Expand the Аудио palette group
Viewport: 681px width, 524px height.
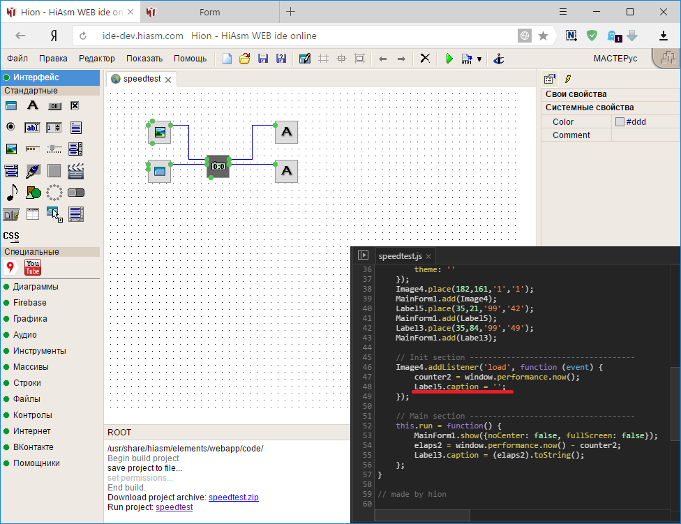(24, 335)
